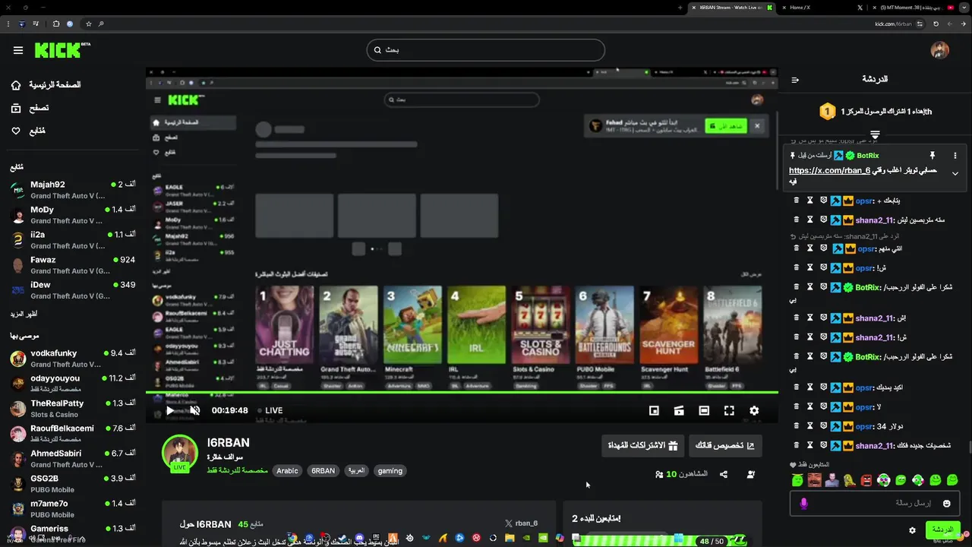The image size is (972, 547).
Task: Unpin the BotRix pinned message
Action: (x=933, y=155)
